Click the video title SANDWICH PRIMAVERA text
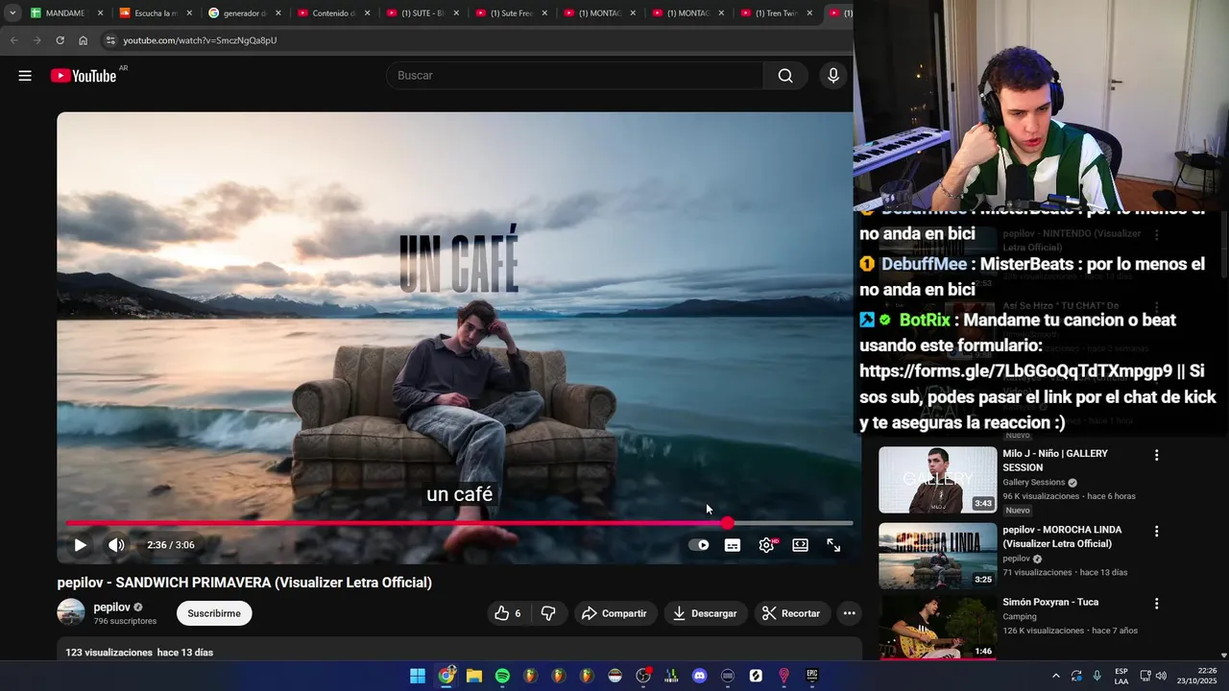The height and width of the screenshot is (691, 1229). coord(245,583)
